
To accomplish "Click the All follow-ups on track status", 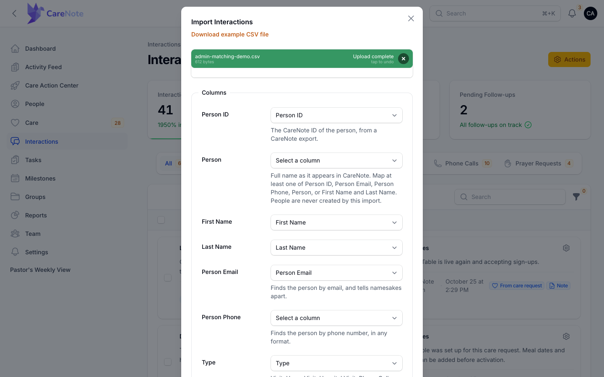I will pos(495,125).
